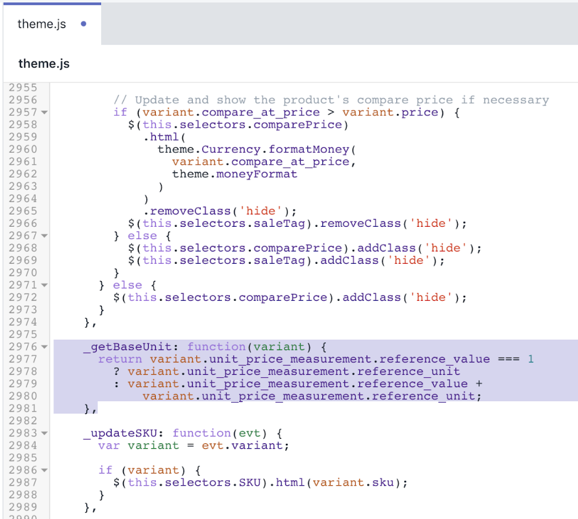The width and height of the screenshot is (578, 519).
Task: Fold the else block at line 2971
Action: (44, 285)
